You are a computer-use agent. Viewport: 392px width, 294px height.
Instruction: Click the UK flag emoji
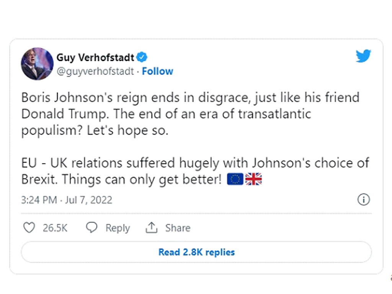tap(253, 179)
